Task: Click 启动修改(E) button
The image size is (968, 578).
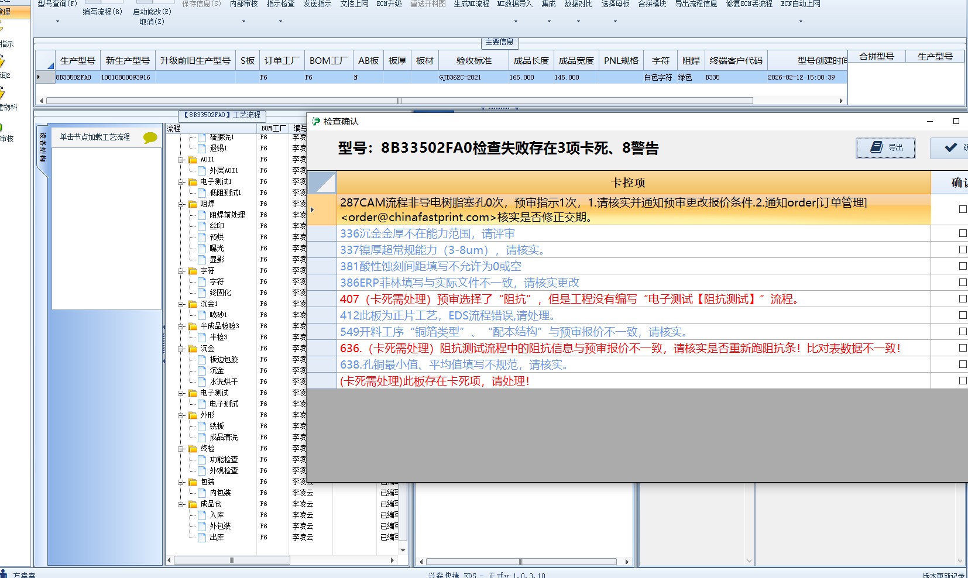Action: 152,12
